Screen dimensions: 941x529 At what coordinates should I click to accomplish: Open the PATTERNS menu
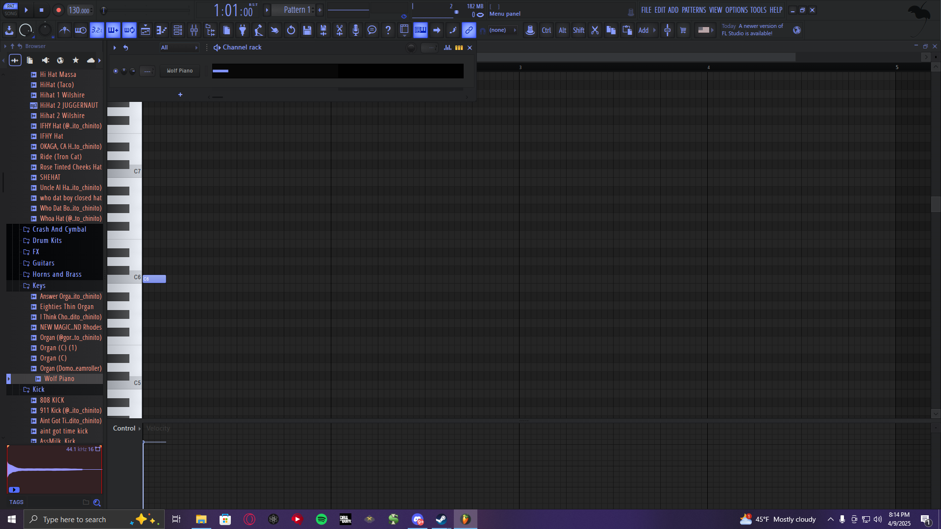(693, 10)
